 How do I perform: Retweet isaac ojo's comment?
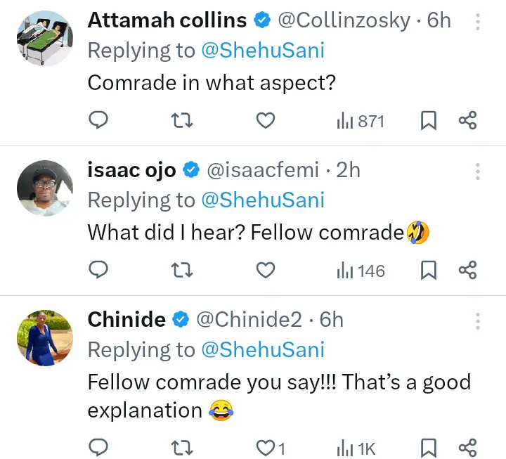pos(182,271)
